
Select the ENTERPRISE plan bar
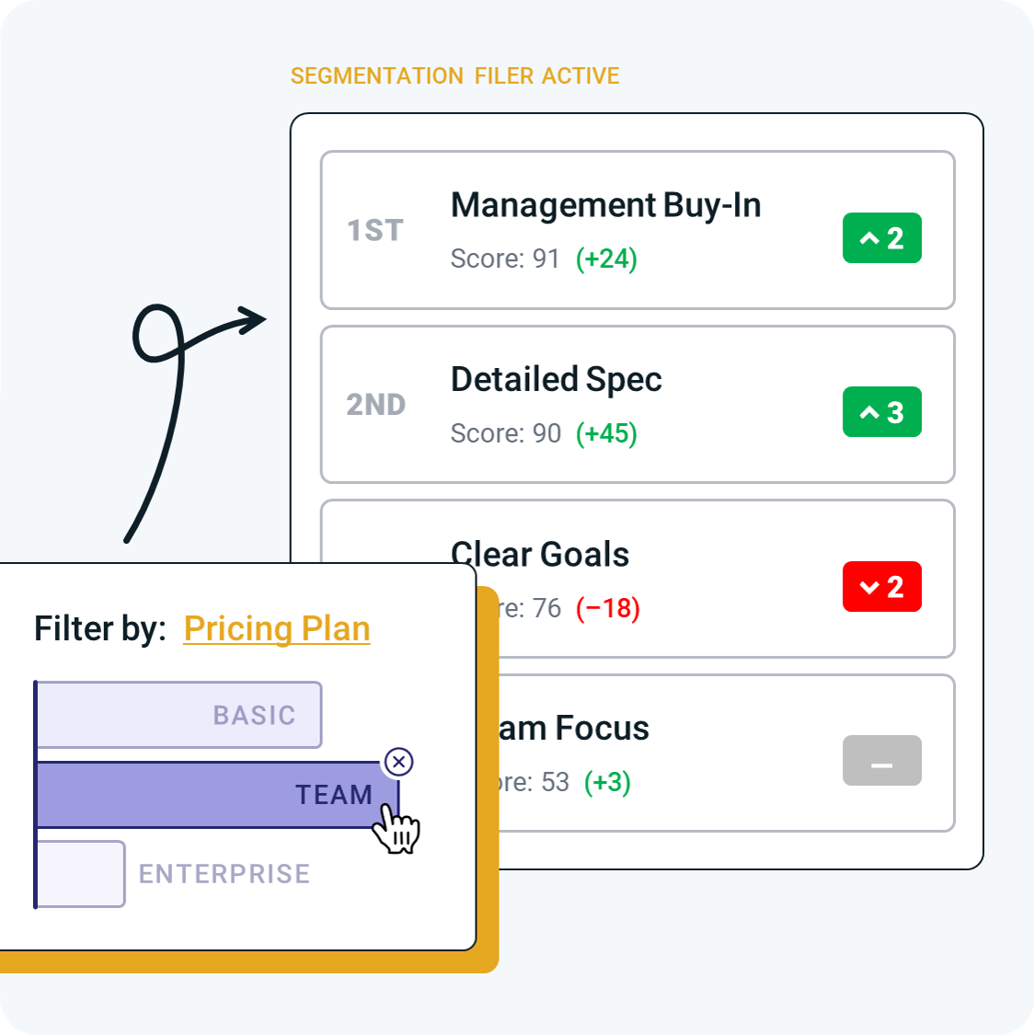(81, 874)
